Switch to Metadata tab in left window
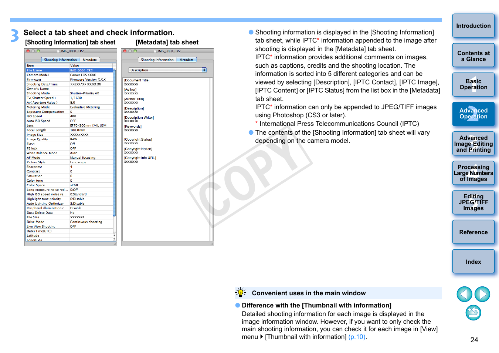This screenshot has height=353, width=499. pyautogui.click(x=90, y=60)
